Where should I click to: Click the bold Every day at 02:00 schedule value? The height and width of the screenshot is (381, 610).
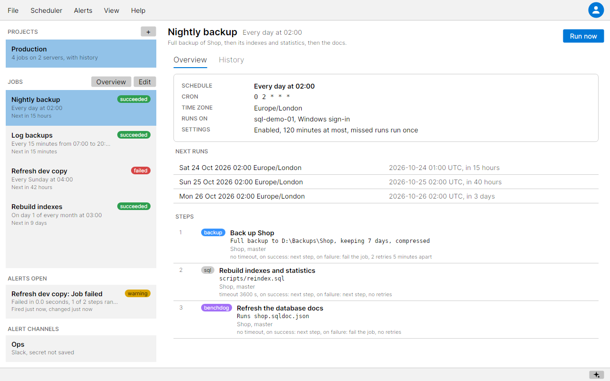(x=284, y=86)
